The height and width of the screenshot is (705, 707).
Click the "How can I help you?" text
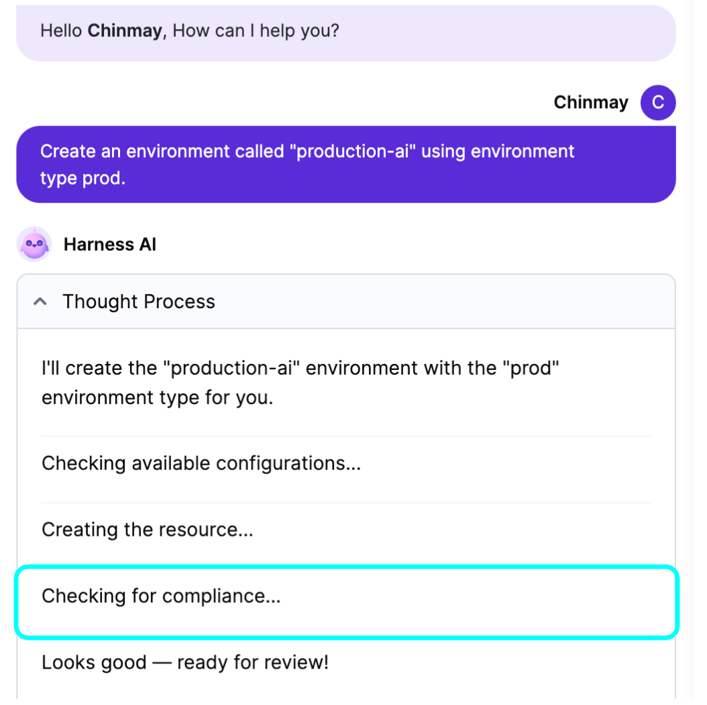tap(256, 31)
